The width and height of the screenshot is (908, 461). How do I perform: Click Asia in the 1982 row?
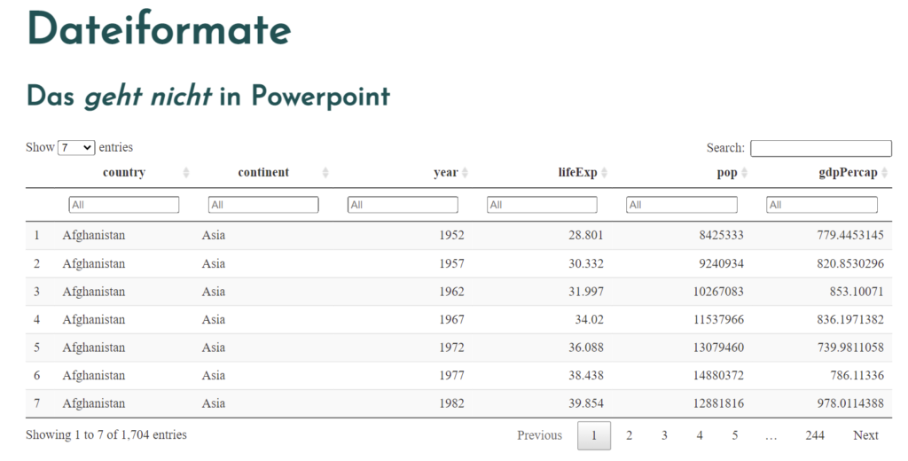[x=213, y=403]
